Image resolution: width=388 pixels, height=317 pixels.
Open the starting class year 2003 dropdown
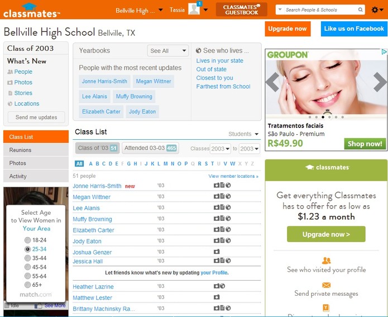pos(220,149)
